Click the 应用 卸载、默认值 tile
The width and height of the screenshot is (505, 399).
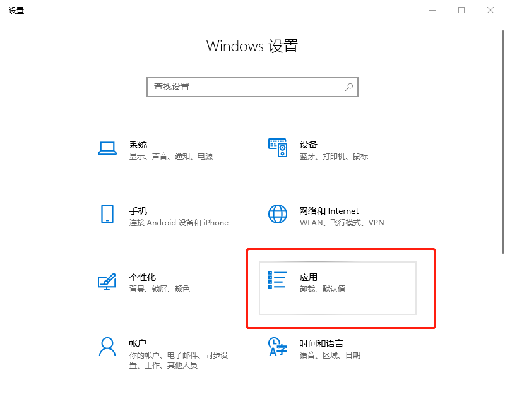point(338,289)
